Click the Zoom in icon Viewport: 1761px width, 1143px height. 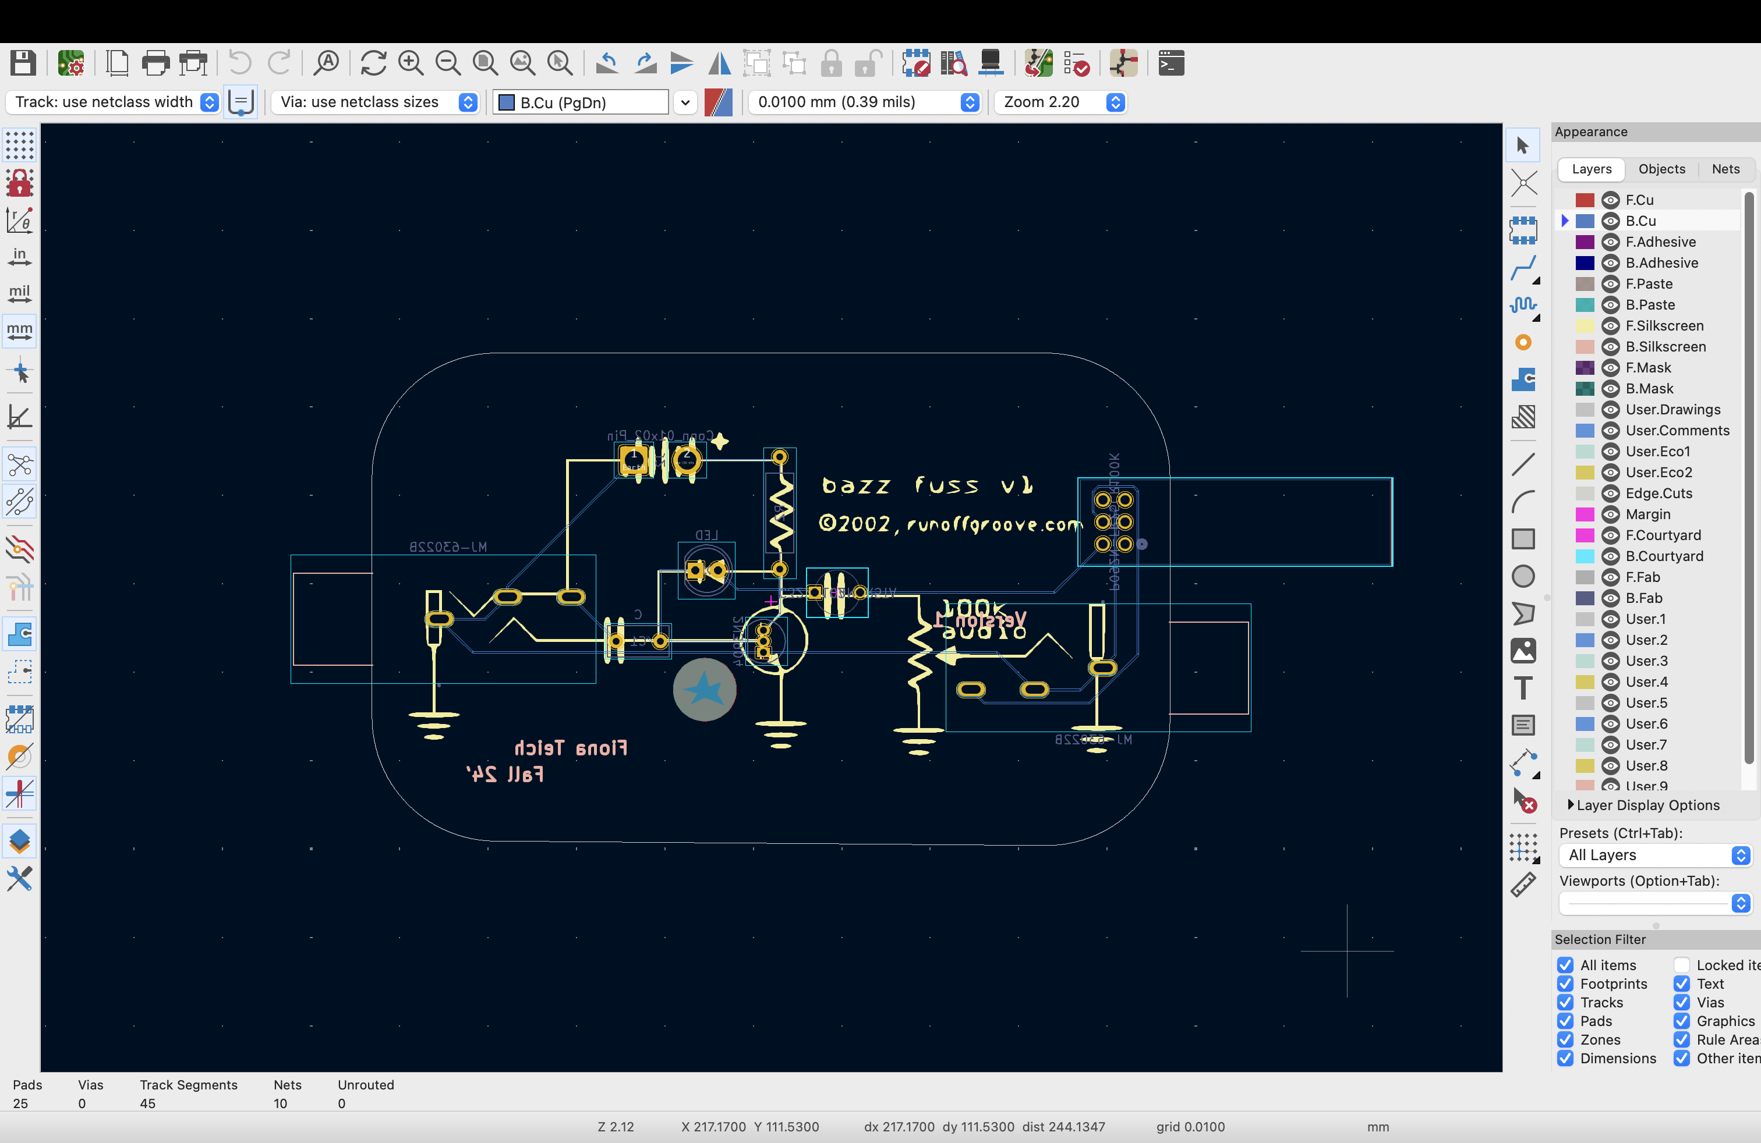(x=411, y=63)
